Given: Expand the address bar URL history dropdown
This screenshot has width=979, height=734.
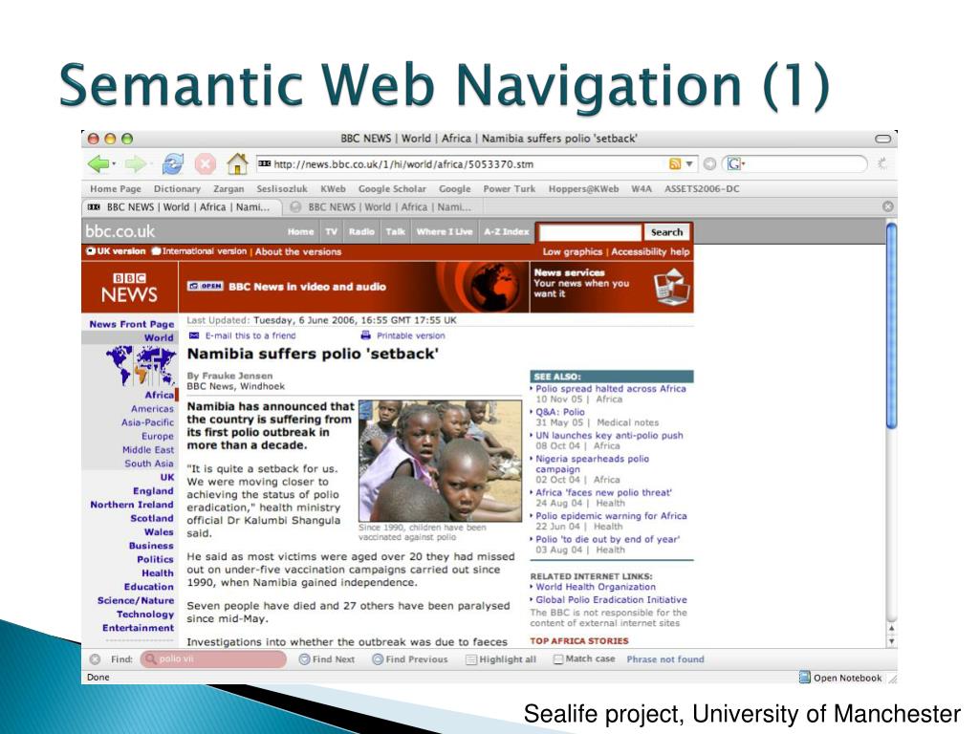Looking at the screenshot, I should point(690,164).
